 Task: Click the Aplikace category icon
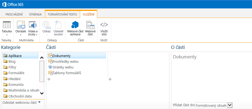6,56
